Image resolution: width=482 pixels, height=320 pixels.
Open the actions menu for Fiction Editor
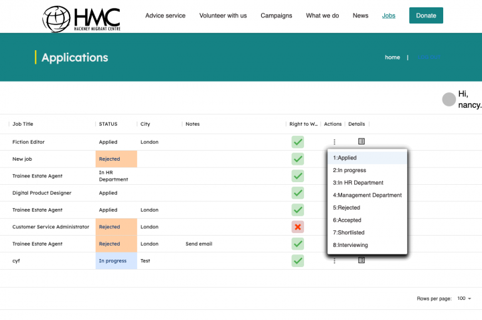(334, 142)
